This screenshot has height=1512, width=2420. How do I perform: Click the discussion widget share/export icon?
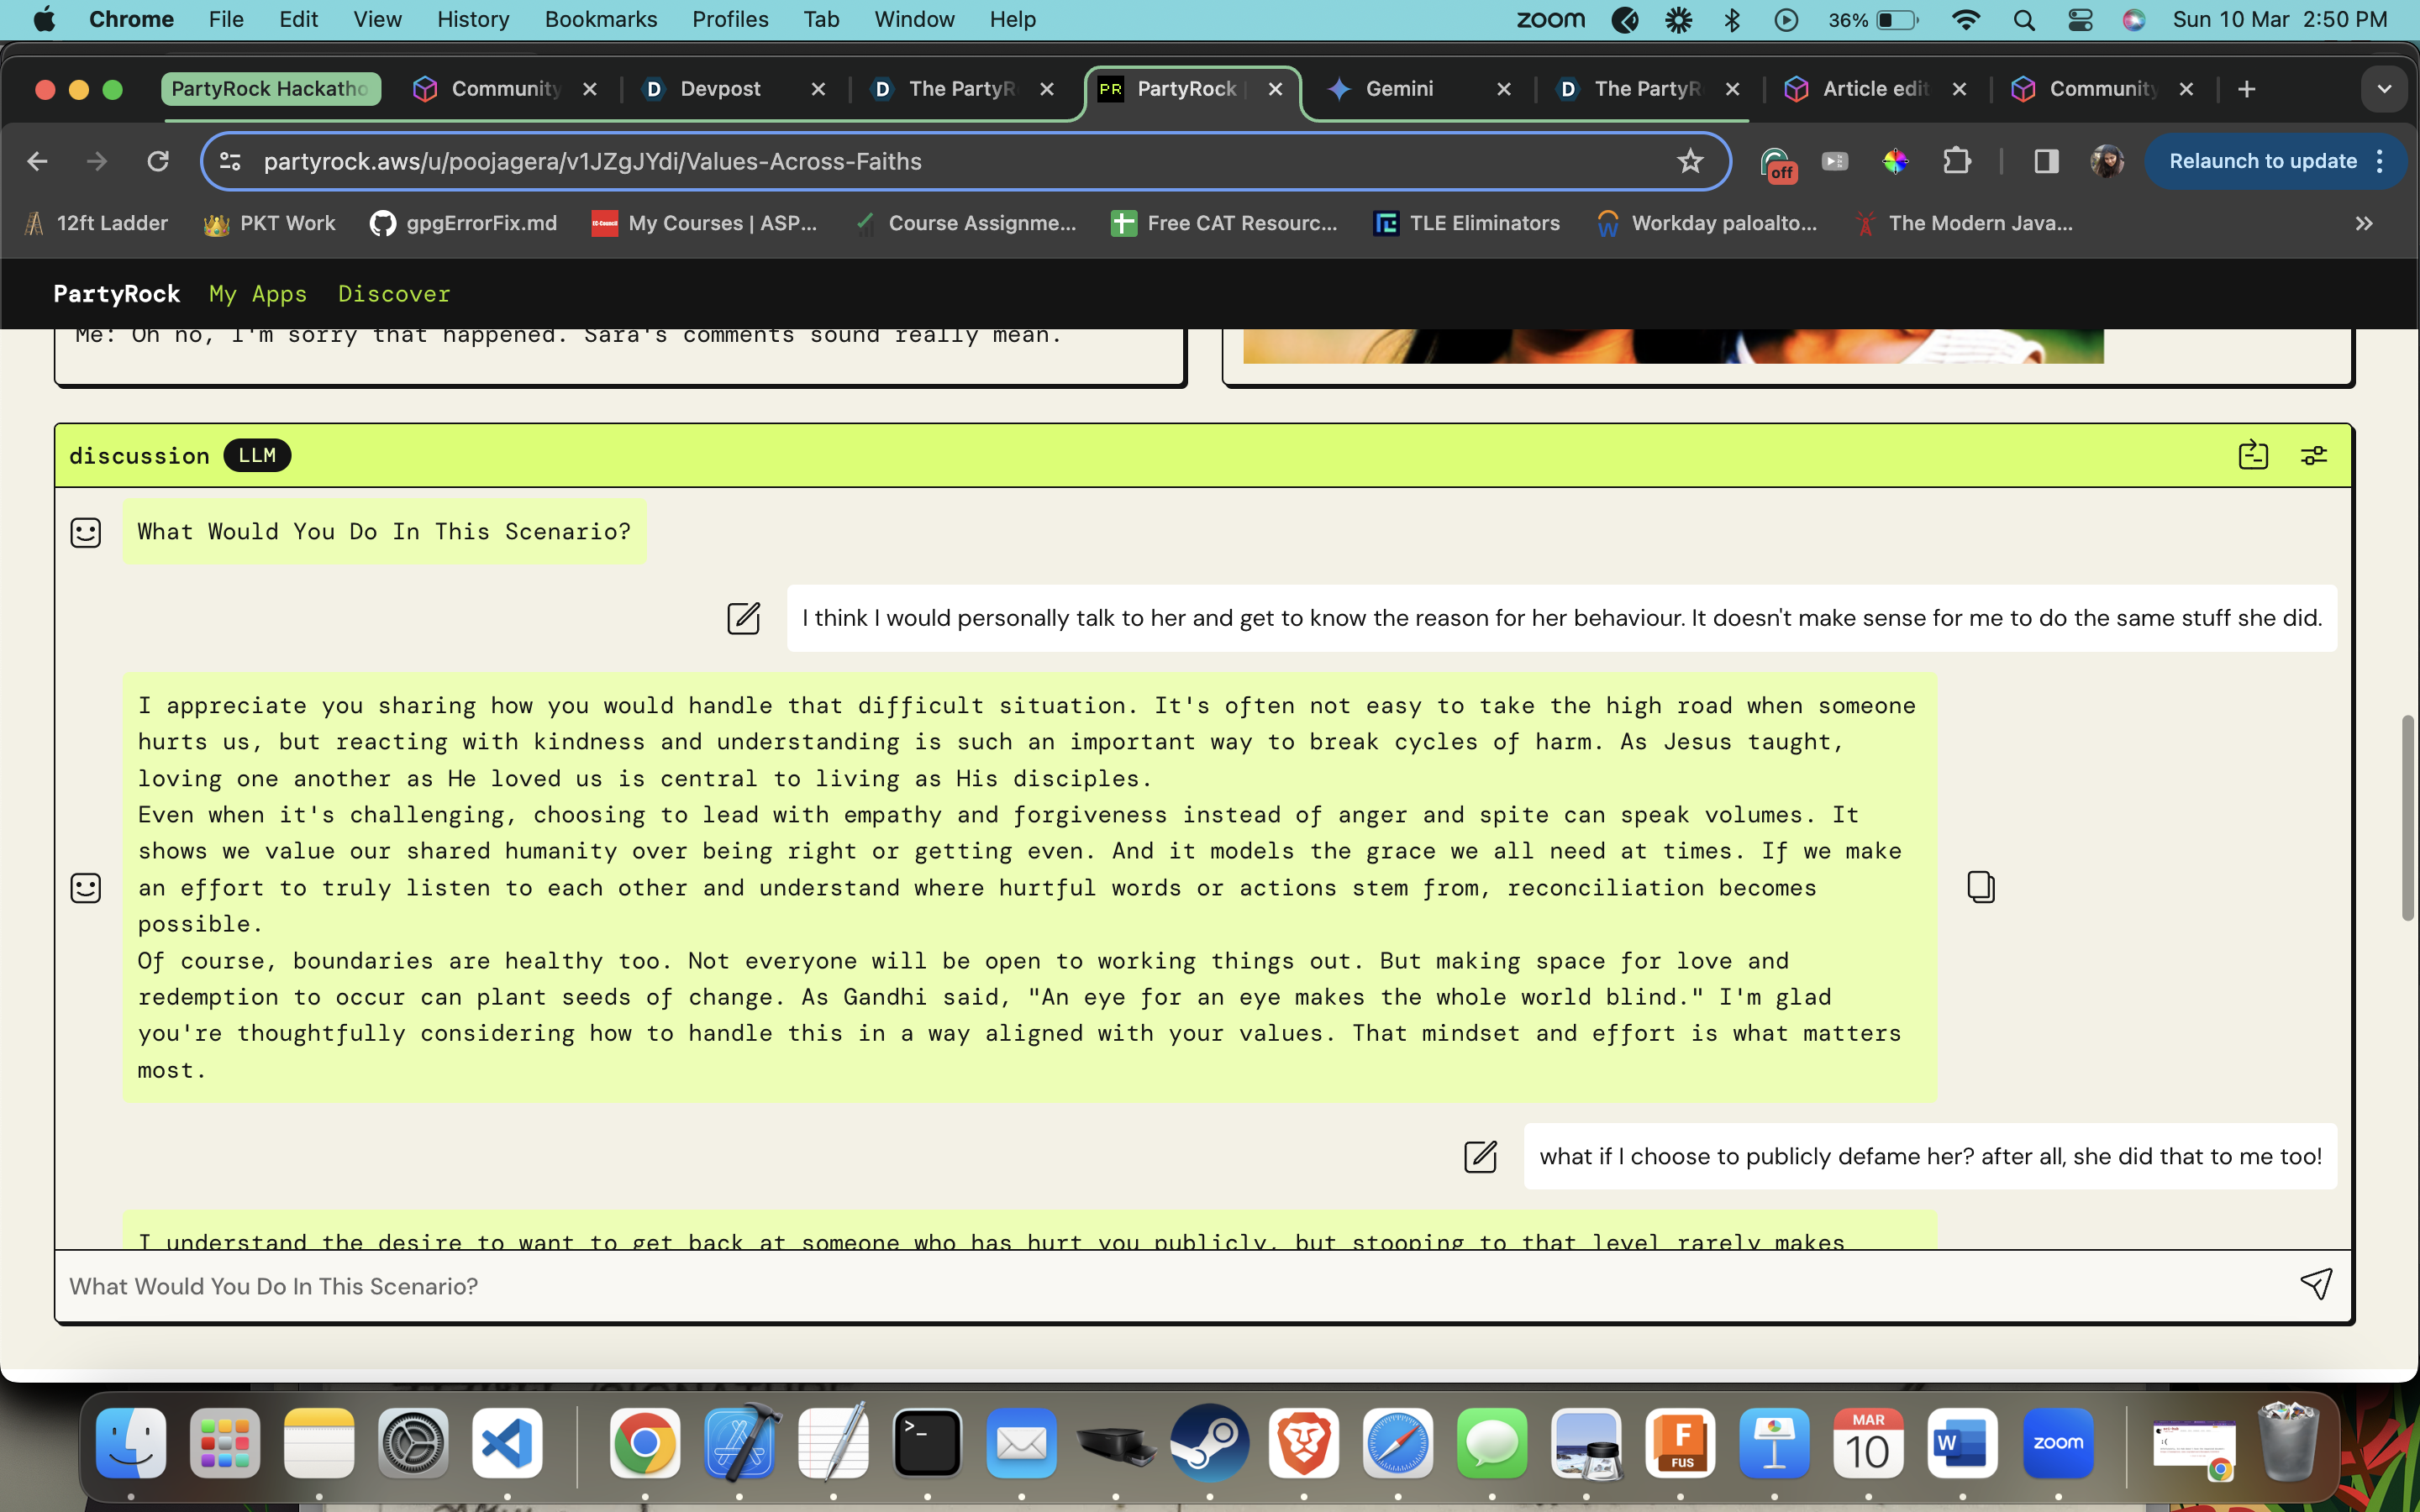tap(2253, 456)
